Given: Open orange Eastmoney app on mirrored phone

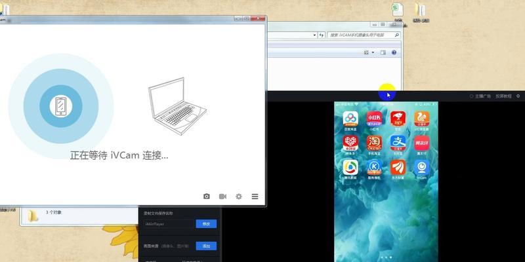Looking at the screenshot, I should coord(398,167).
